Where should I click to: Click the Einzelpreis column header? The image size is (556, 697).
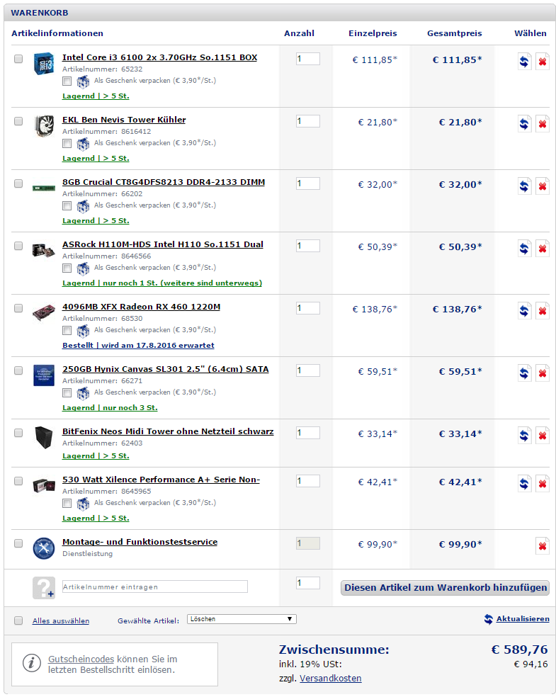tap(373, 33)
